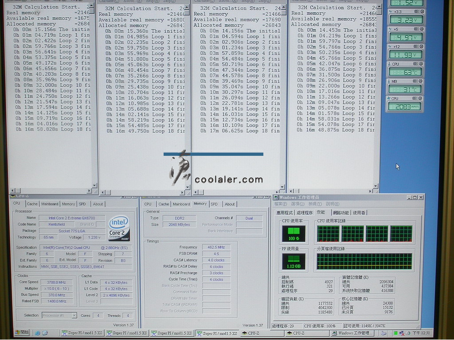Switch to Cache tab in CPU-Z CPU window
The width and height of the screenshot is (454, 340).
click(x=32, y=204)
